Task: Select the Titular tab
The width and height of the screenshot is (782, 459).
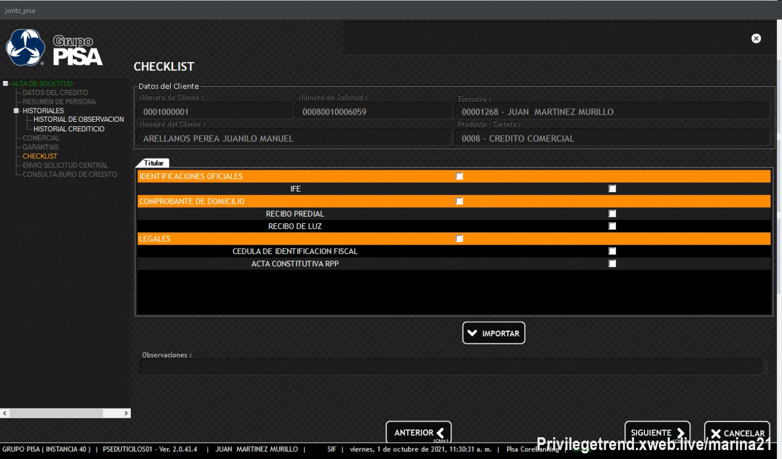Action: (153, 163)
